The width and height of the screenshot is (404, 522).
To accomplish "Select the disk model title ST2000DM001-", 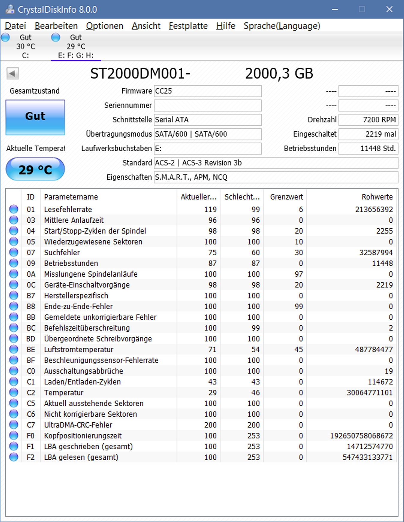I will click(140, 74).
